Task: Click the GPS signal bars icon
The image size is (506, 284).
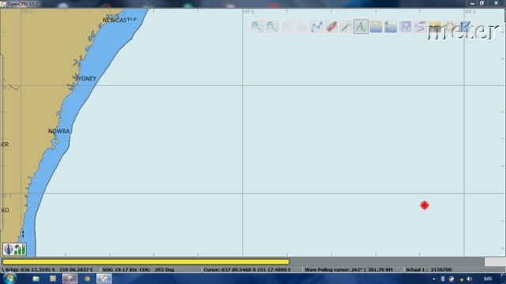Action: 20,249
